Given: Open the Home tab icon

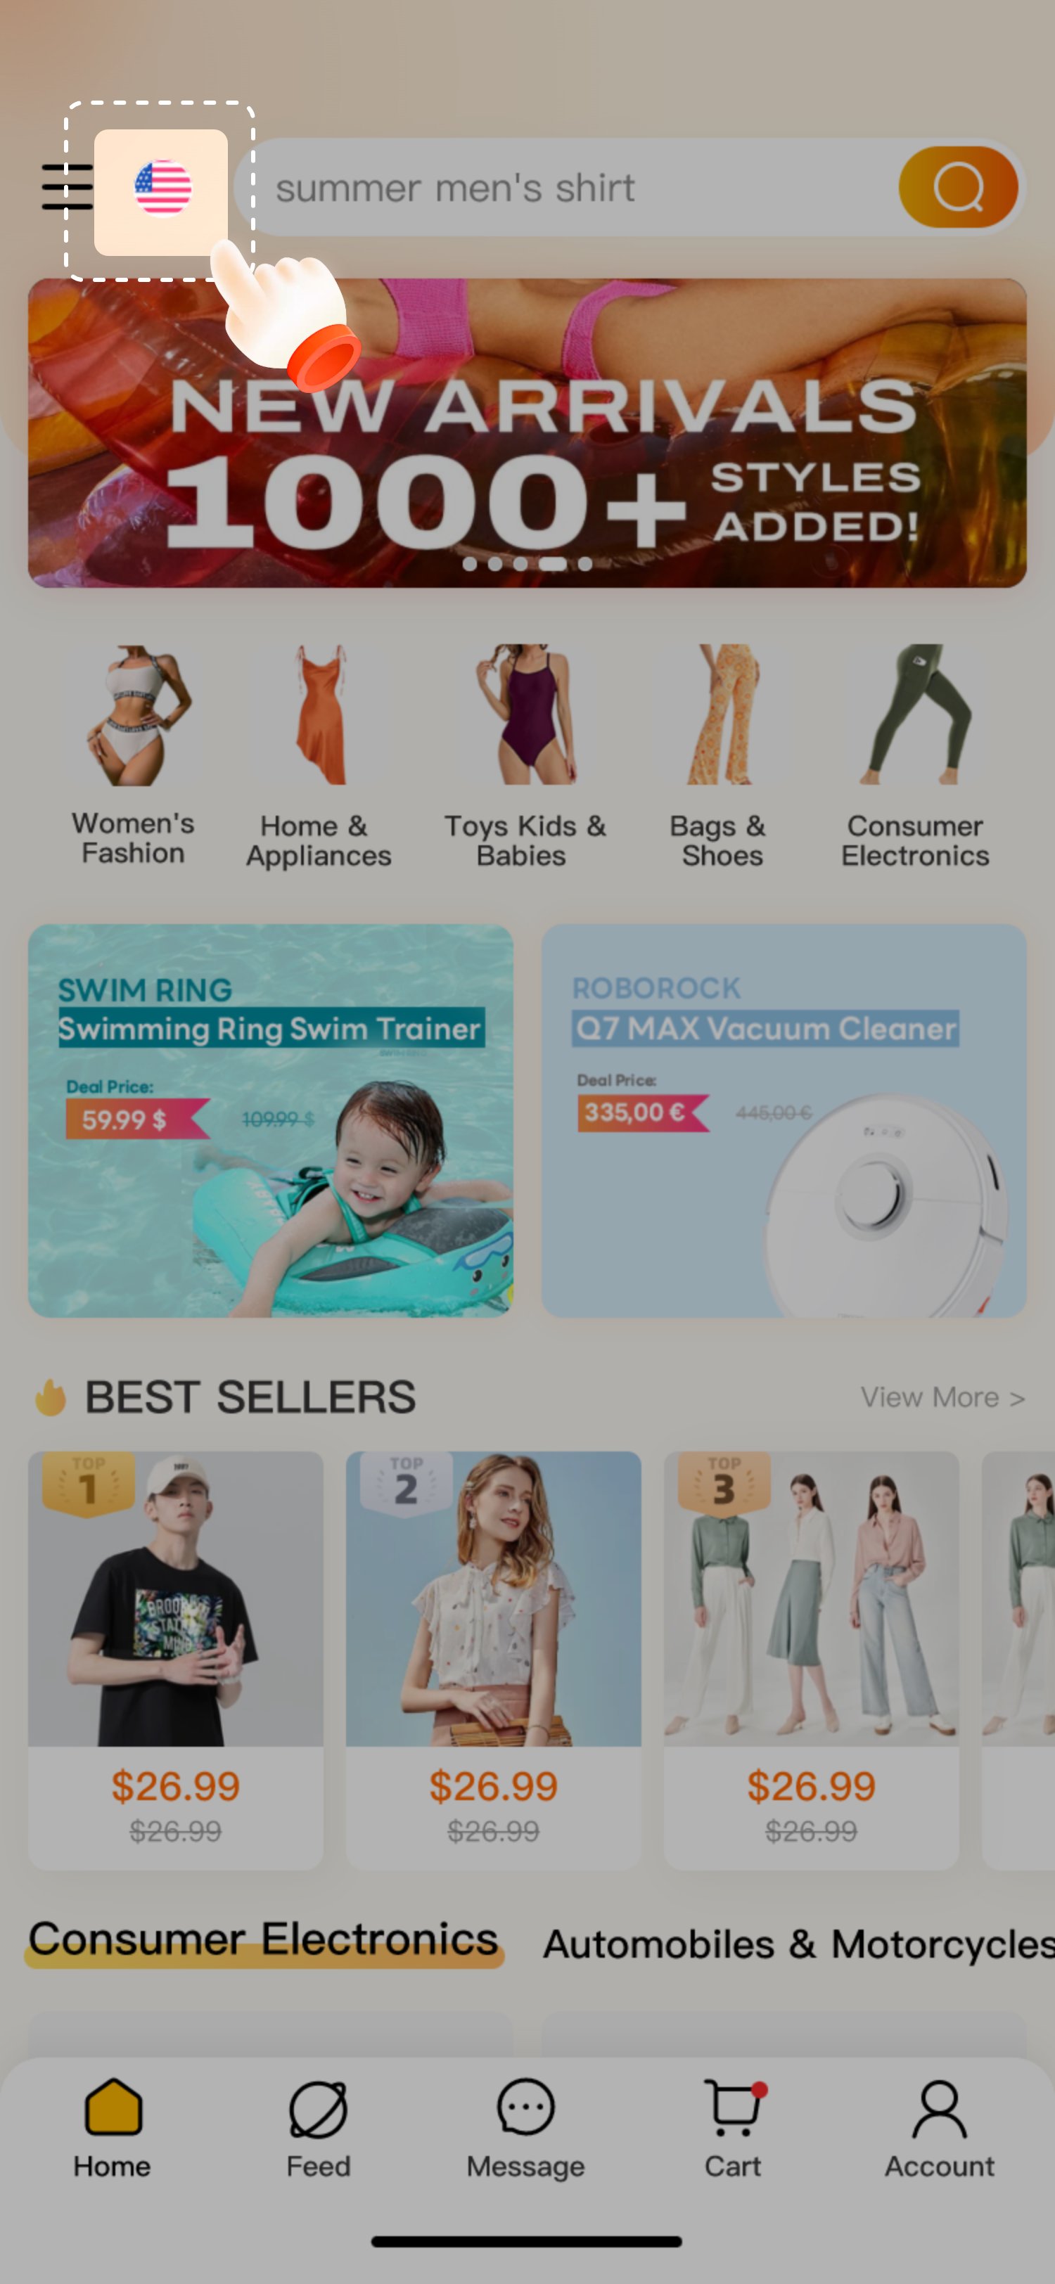Looking at the screenshot, I should [113, 2107].
